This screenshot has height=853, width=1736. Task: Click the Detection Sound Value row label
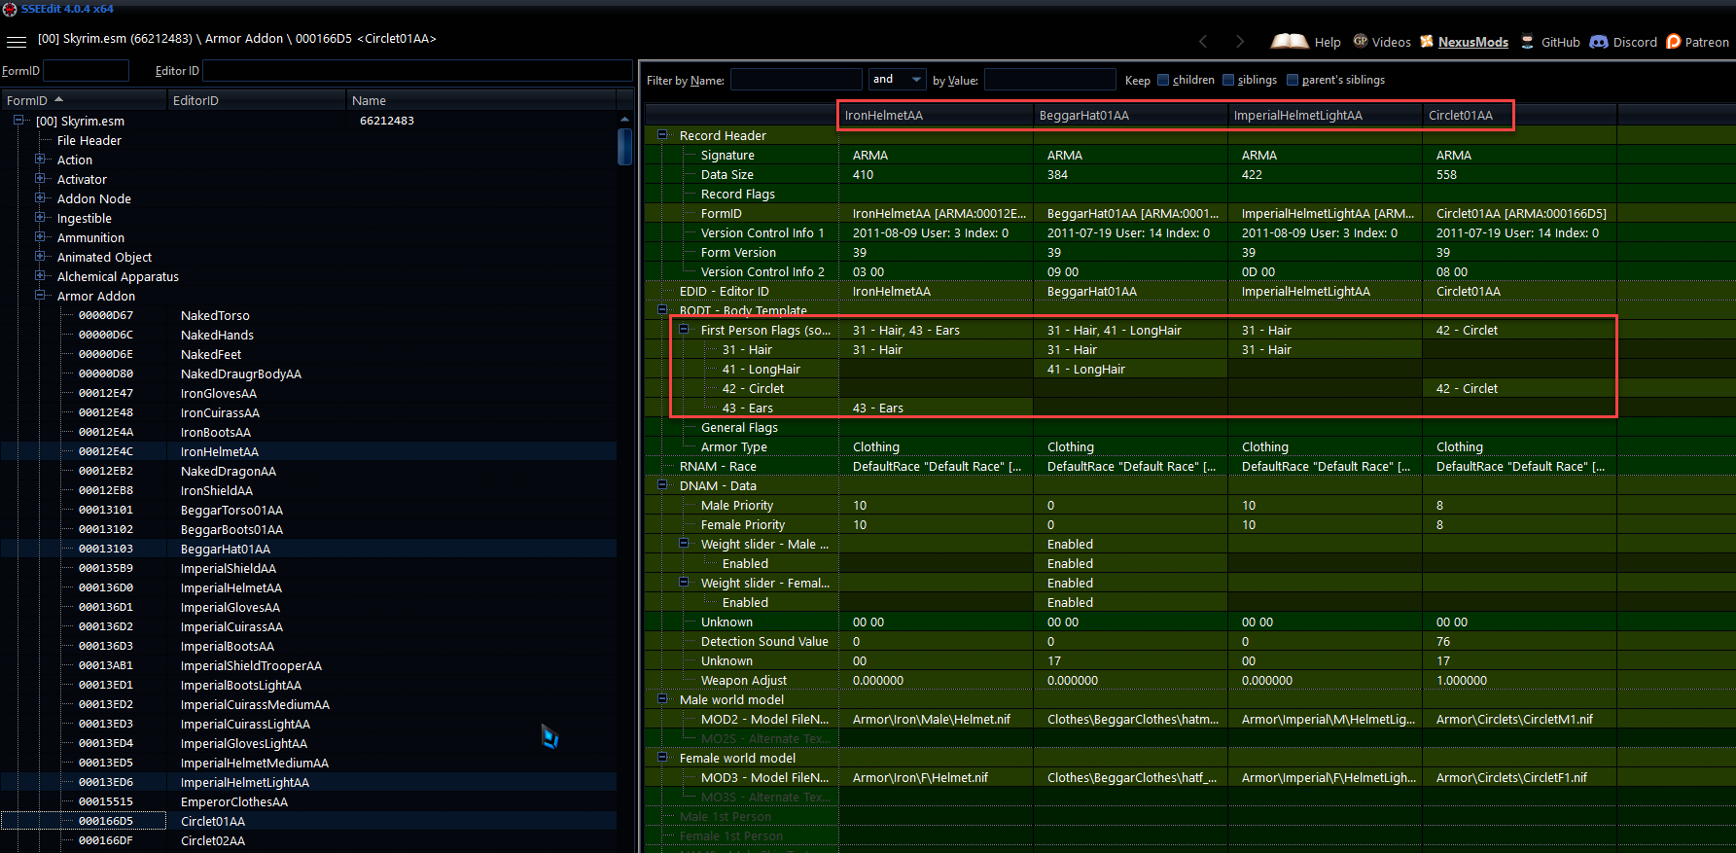(x=764, y=641)
